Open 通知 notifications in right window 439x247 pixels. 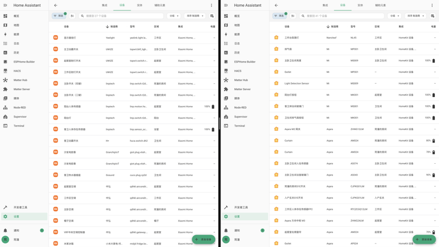(x=245, y=230)
